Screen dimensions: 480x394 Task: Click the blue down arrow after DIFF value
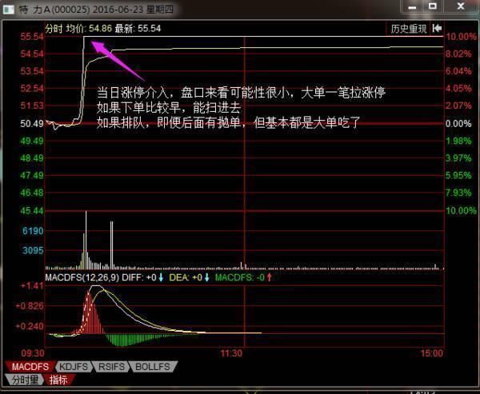[162, 277]
